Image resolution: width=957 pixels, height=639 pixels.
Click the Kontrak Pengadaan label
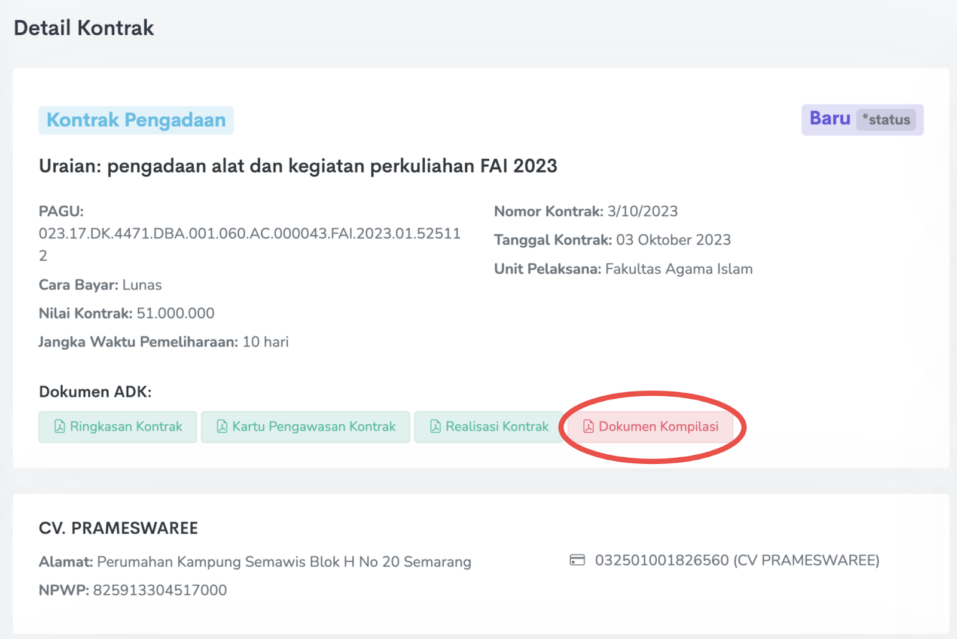coord(136,120)
